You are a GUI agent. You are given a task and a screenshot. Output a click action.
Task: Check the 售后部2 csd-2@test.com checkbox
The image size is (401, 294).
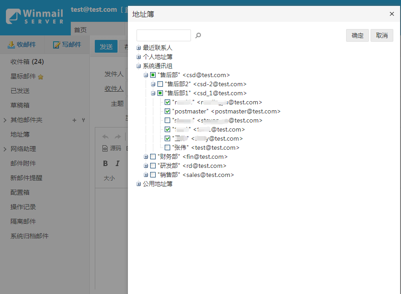coord(160,84)
